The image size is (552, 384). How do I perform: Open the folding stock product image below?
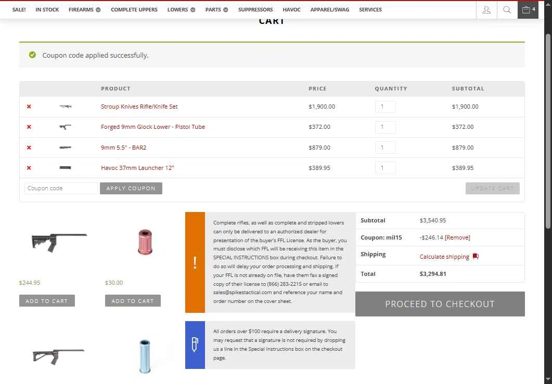[58, 356]
